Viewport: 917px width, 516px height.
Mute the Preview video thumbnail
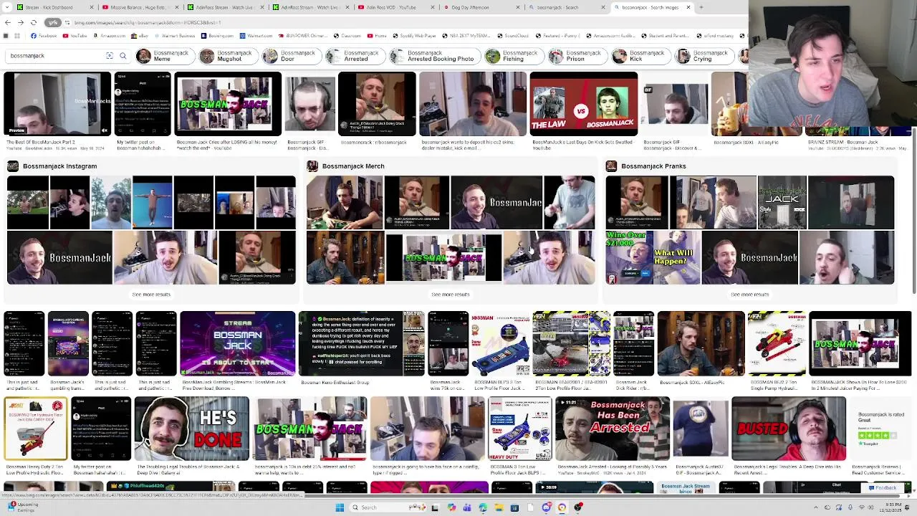coord(105,130)
